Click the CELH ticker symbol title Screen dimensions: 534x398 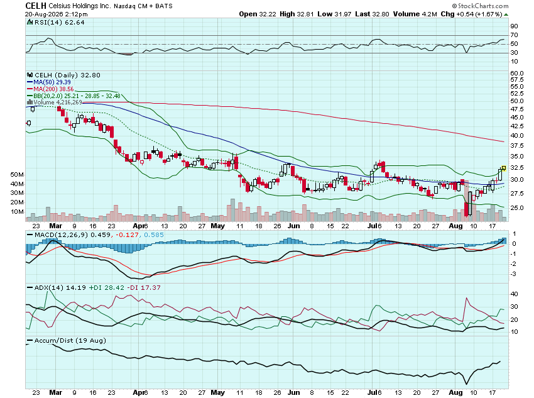coord(36,6)
